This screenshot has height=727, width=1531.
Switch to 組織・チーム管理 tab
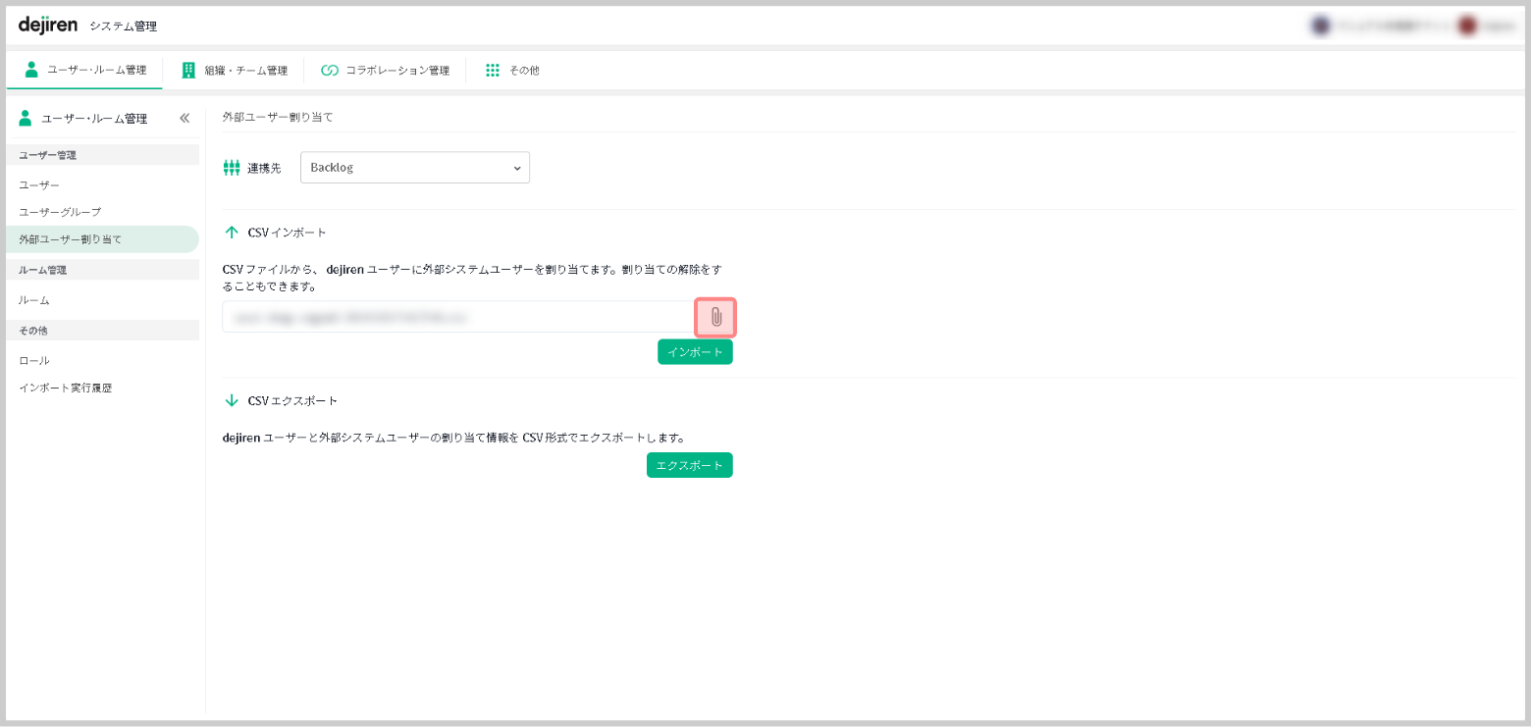point(235,70)
